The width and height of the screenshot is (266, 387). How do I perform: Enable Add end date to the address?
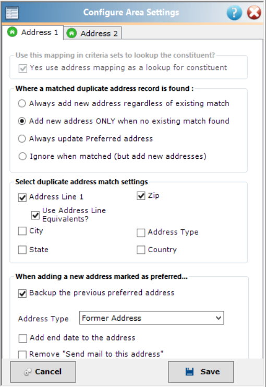[x=23, y=338]
